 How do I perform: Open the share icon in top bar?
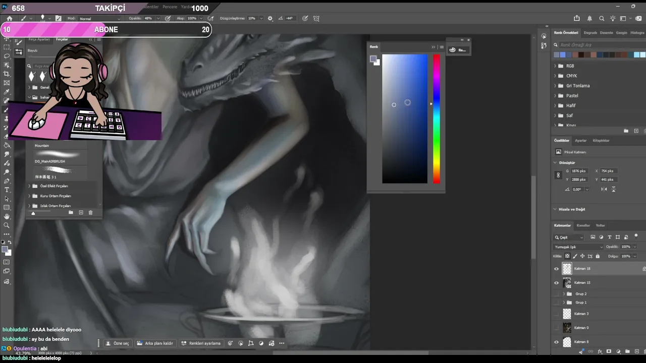click(x=577, y=19)
